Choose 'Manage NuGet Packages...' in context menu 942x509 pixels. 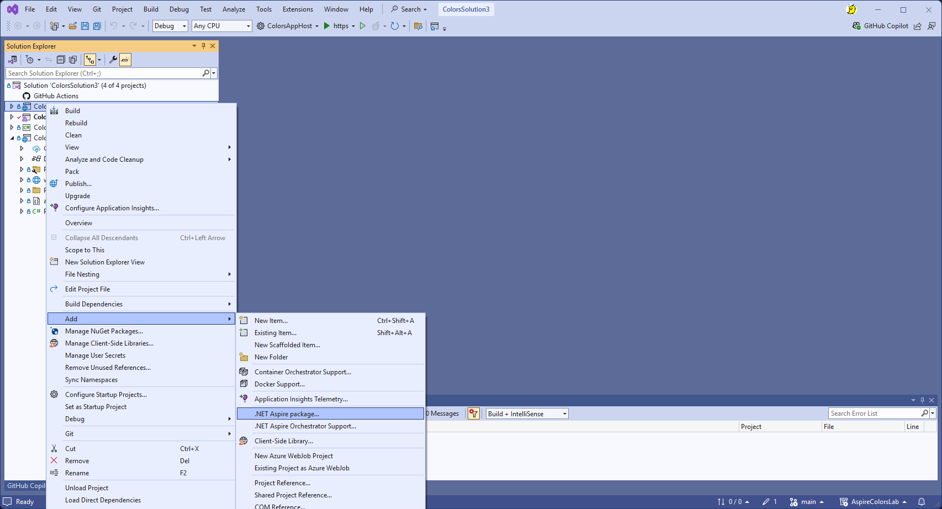click(x=104, y=331)
